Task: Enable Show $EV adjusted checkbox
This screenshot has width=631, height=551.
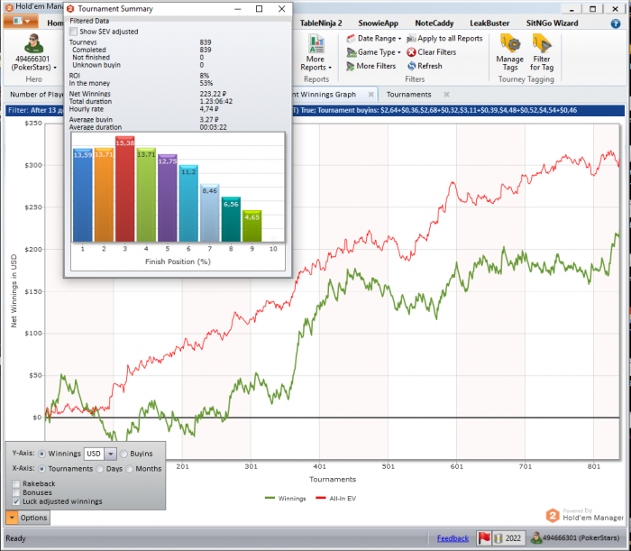Action: (73, 32)
